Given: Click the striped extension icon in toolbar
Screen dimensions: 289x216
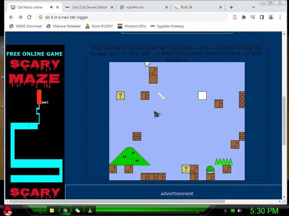Looking at the screenshot, I should pyautogui.click(x=235, y=17).
